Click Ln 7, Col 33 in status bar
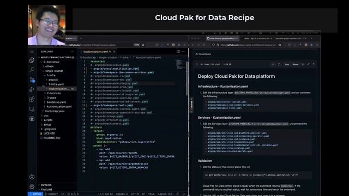Viewport: 349px width, 196px height. coord(105,194)
